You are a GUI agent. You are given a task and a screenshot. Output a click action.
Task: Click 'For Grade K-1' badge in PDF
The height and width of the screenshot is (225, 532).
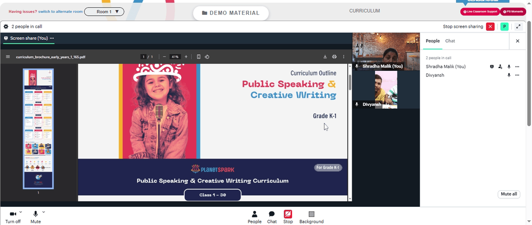pos(328,168)
